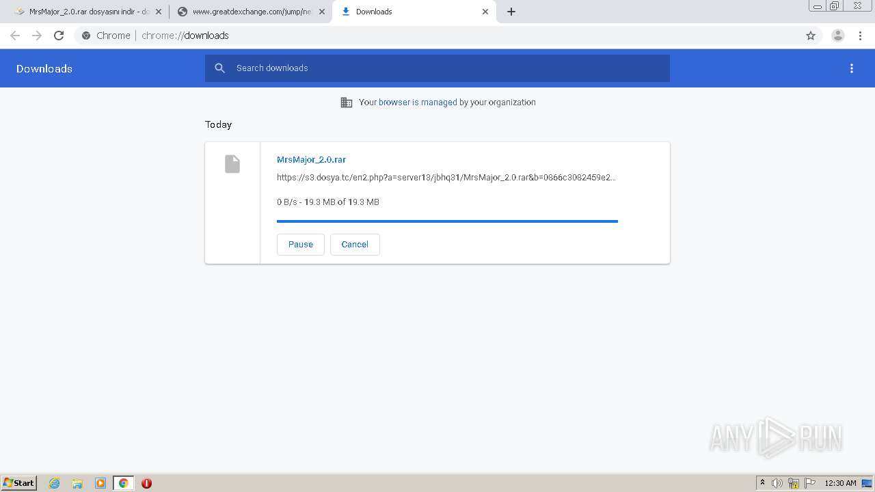875x492 pixels.
Task: Open the Chrome three-dot menu
Action: tap(860, 36)
